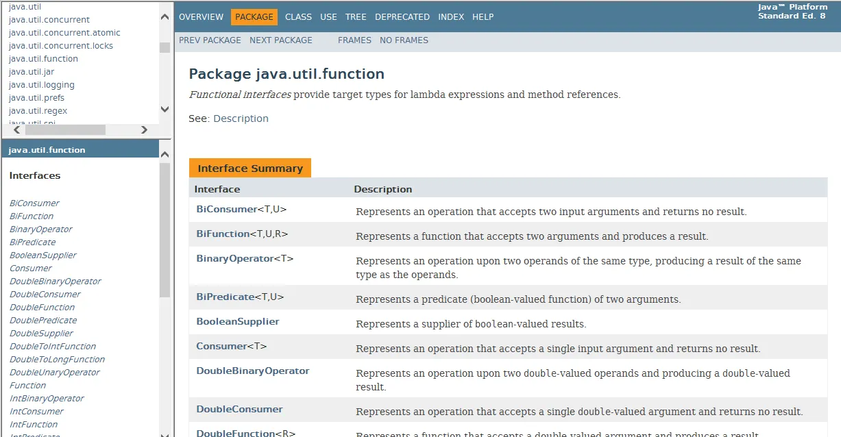Click the horizontal scrollbar right arrow
The height and width of the screenshot is (437, 841).
pos(144,129)
